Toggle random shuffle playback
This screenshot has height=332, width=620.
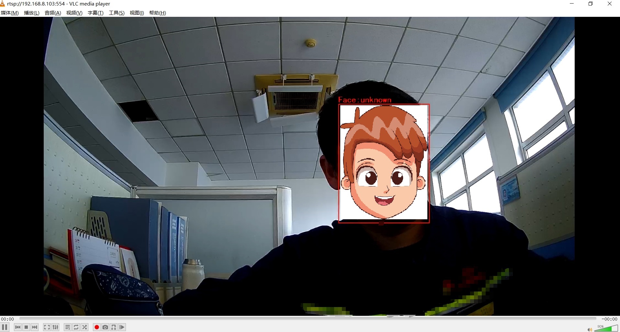click(85, 327)
